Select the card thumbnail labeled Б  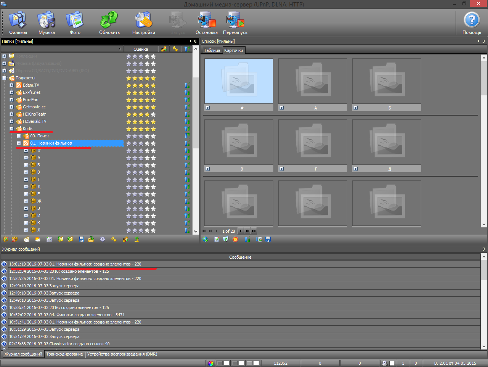387,81
